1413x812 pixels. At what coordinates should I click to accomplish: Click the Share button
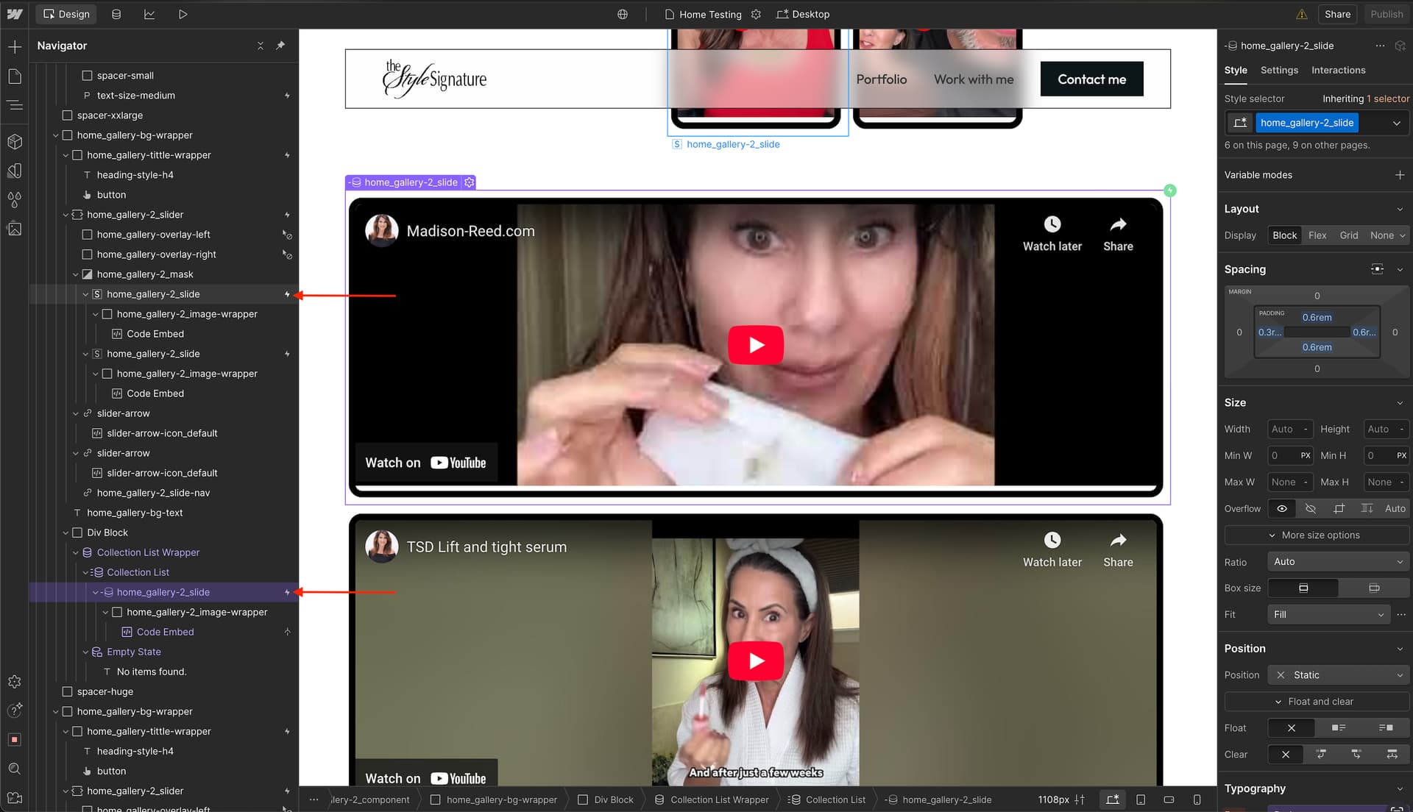[x=1337, y=14]
